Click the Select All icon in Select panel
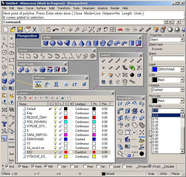 click(103, 61)
